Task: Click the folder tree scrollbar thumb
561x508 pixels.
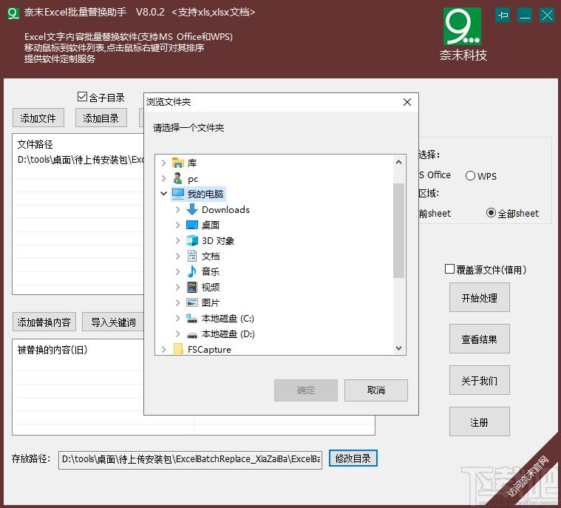Action: click(x=399, y=231)
